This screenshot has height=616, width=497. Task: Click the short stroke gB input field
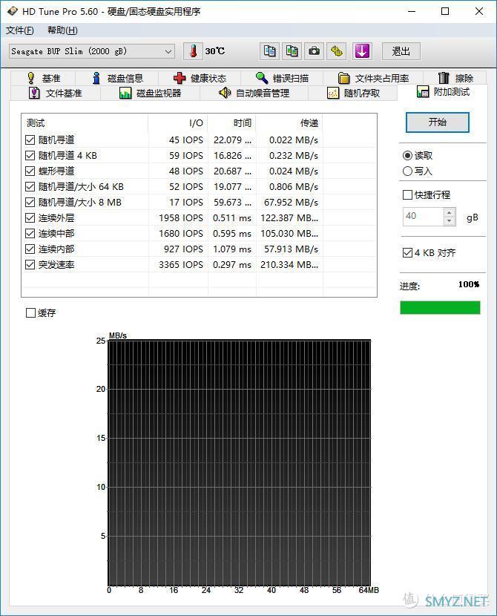[x=424, y=216]
